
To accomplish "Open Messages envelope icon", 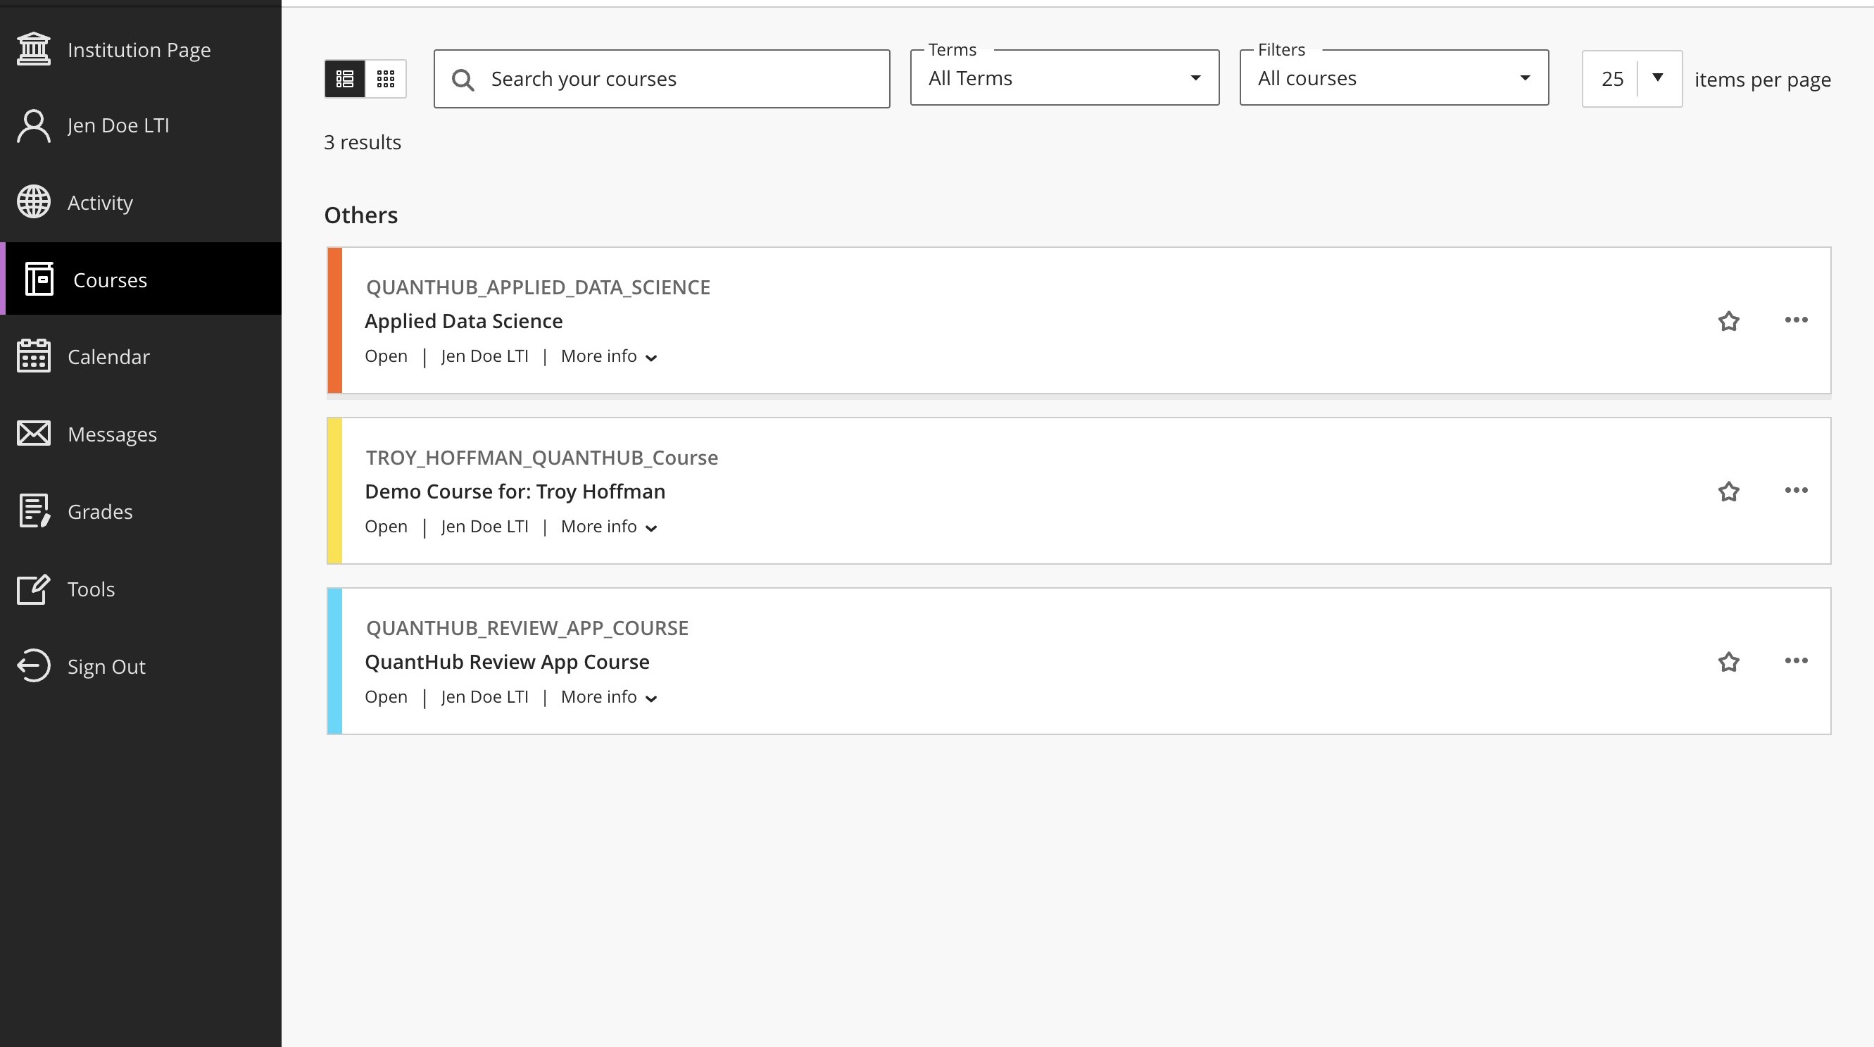I will [34, 434].
